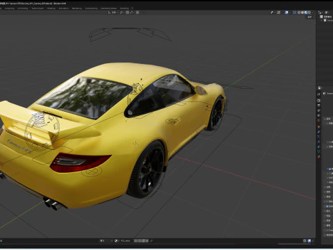Screen dimensions: 333x250
Task: Switch to solid viewport shading
Action: coord(302,12)
